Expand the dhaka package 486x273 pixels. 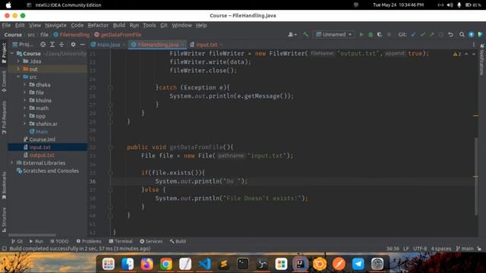(24, 84)
